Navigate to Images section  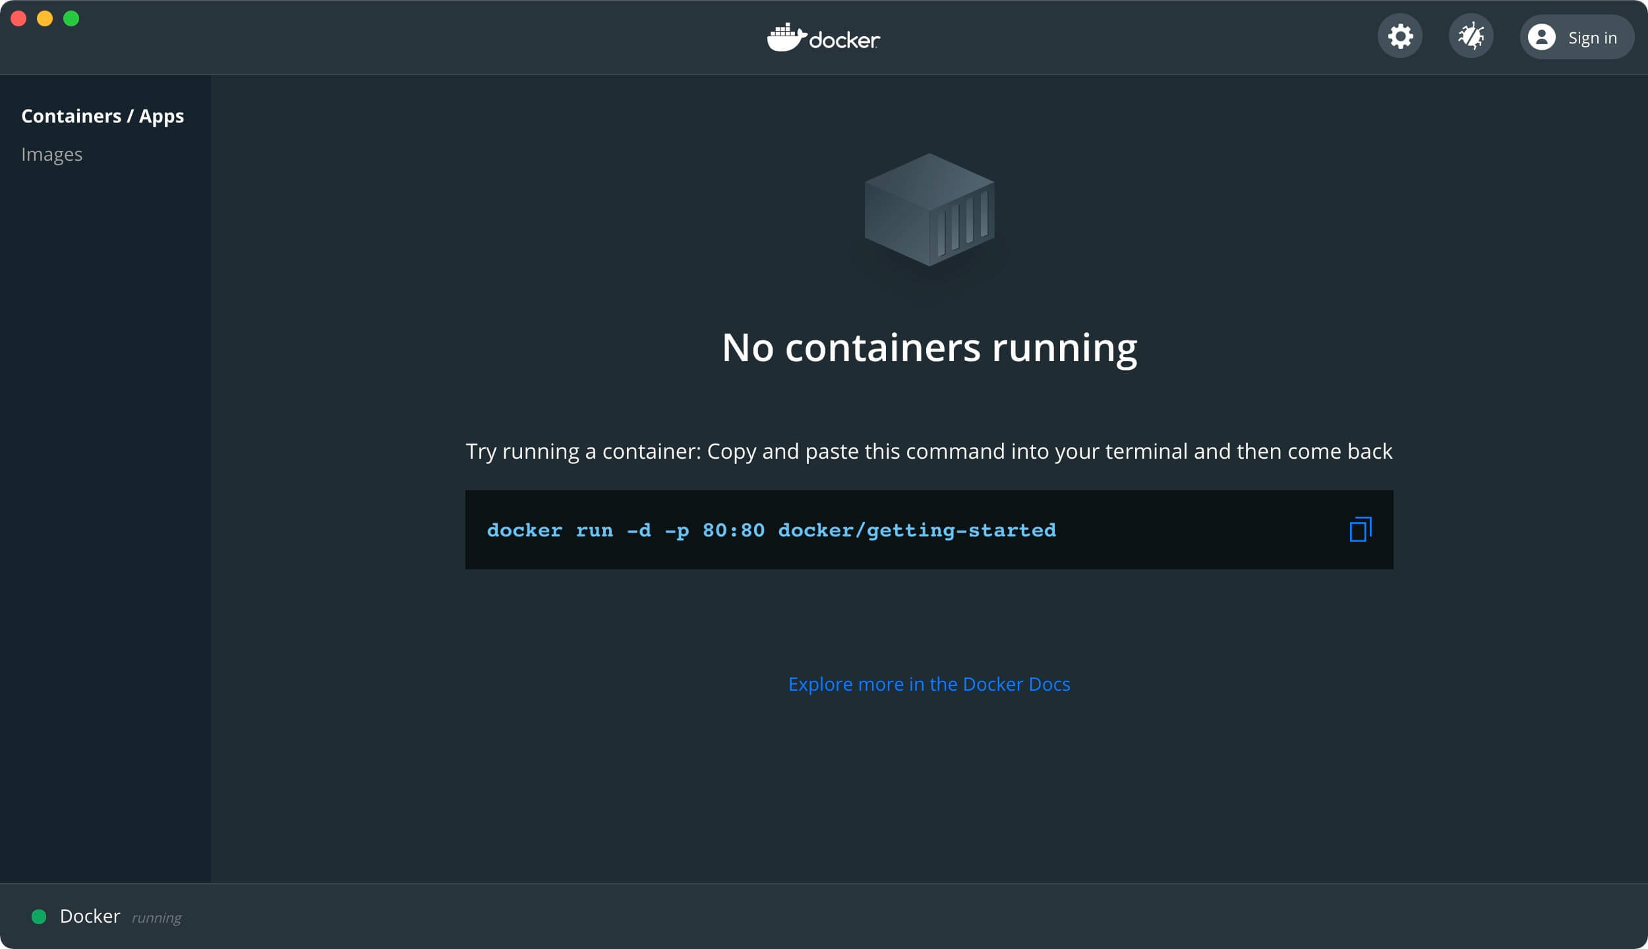52,154
